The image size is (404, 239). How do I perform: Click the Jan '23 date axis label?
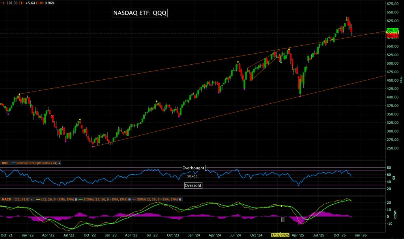click(110, 235)
